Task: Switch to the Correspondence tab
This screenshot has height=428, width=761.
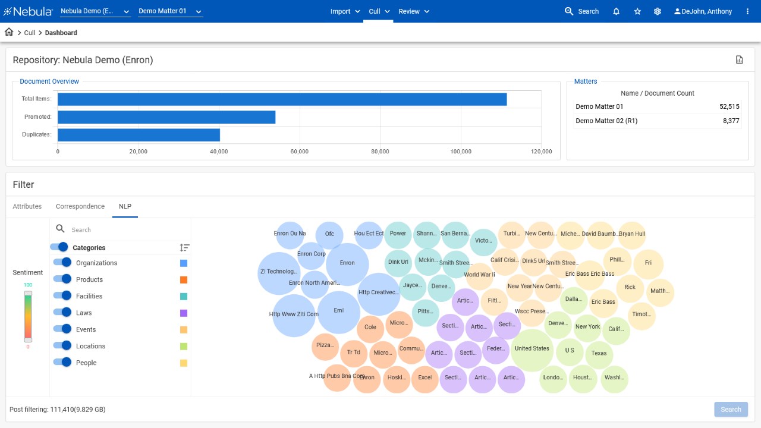Action: [80, 206]
